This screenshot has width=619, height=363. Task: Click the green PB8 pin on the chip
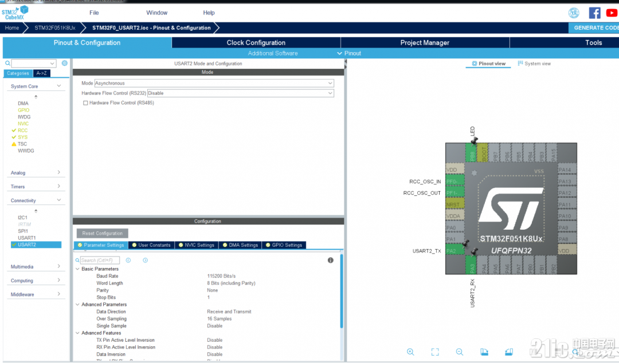pyautogui.click(x=471, y=152)
